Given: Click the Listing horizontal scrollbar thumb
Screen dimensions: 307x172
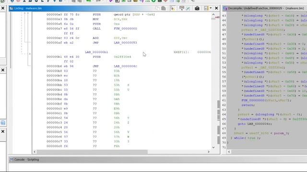Looking at the screenshot, I should click(92, 152).
